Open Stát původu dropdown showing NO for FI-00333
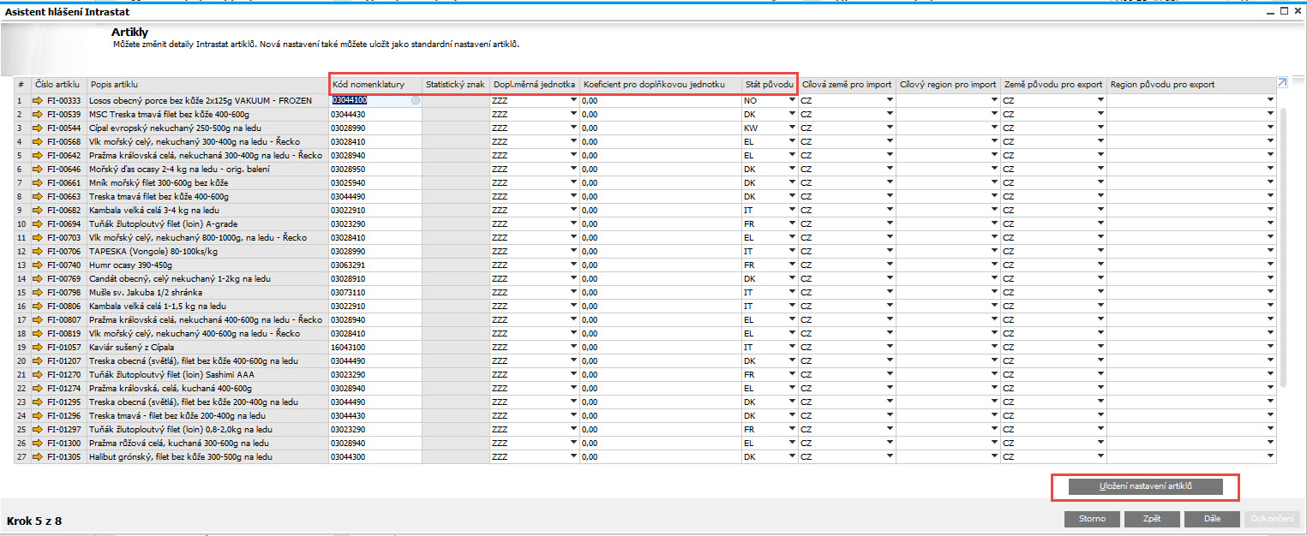 [791, 100]
